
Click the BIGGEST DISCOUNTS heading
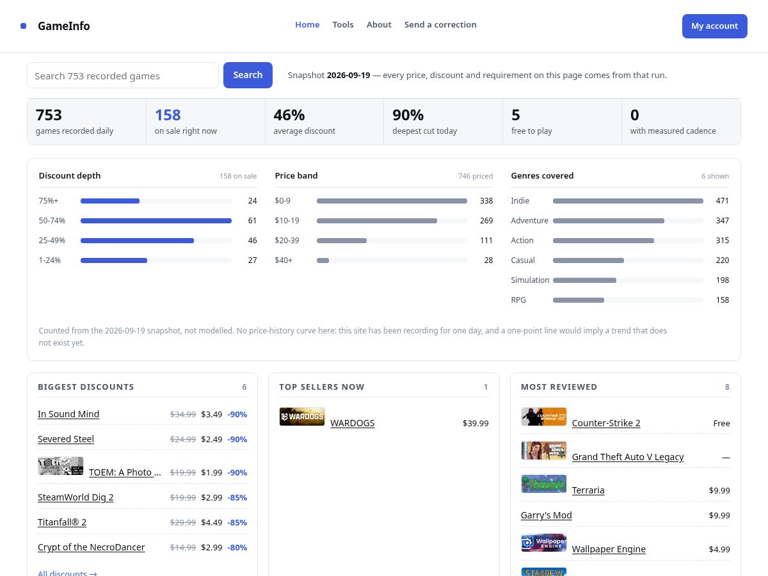click(86, 387)
